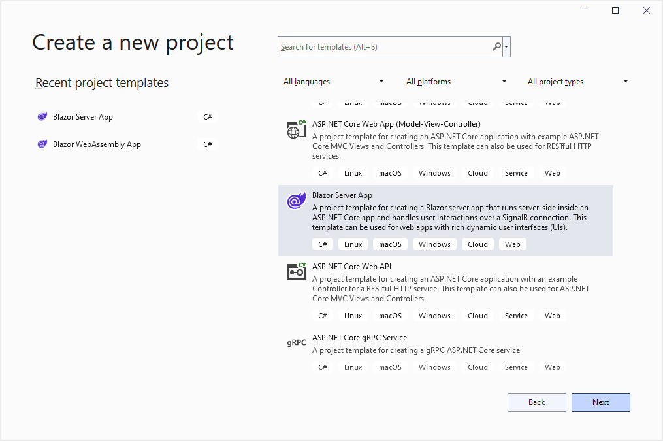
Task: Click the Blazor Server App icon in recent templates
Action: (x=42, y=117)
